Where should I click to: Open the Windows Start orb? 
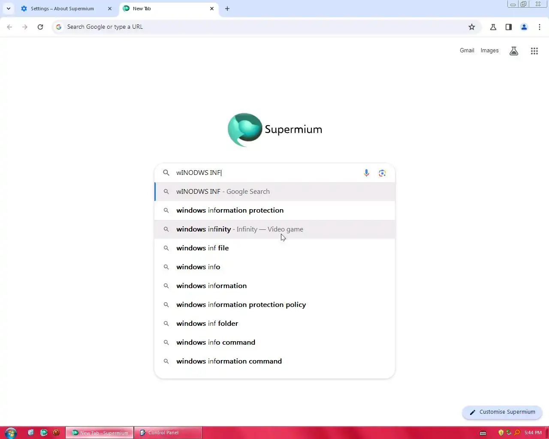click(x=11, y=433)
